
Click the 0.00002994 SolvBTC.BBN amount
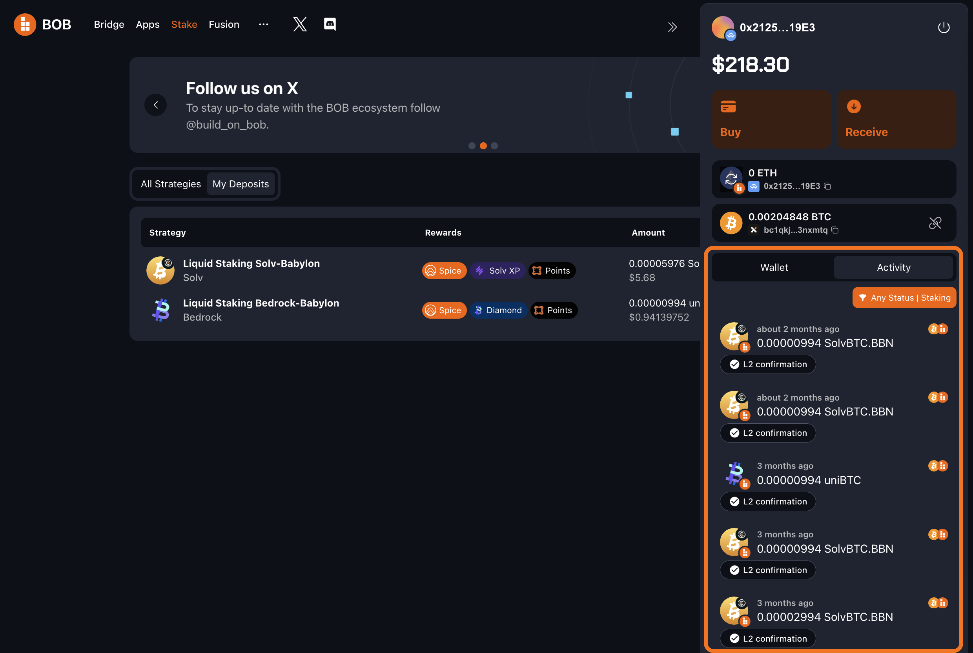click(x=825, y=617)
